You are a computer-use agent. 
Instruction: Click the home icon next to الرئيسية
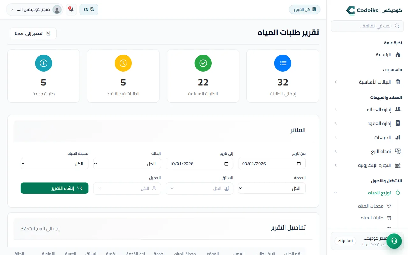click(397, 55)
